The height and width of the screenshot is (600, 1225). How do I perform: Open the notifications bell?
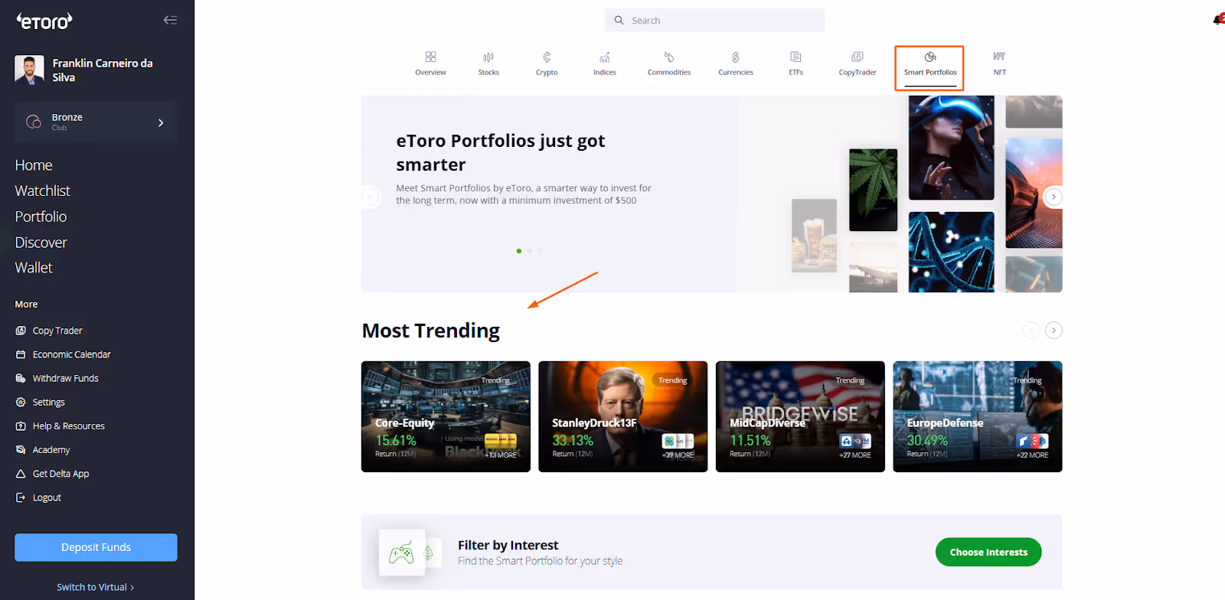(x=1218, y=20)
